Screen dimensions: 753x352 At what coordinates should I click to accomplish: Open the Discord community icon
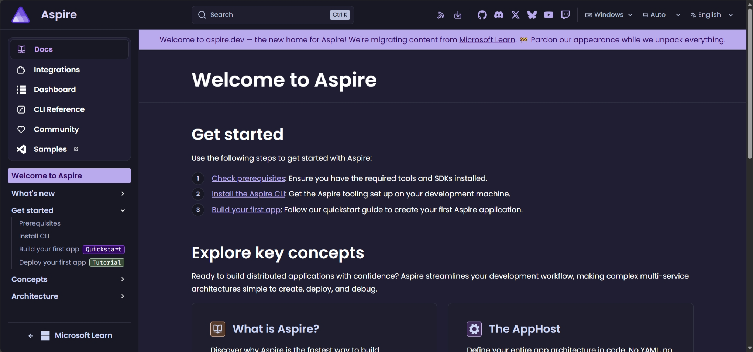click(498, 15)
